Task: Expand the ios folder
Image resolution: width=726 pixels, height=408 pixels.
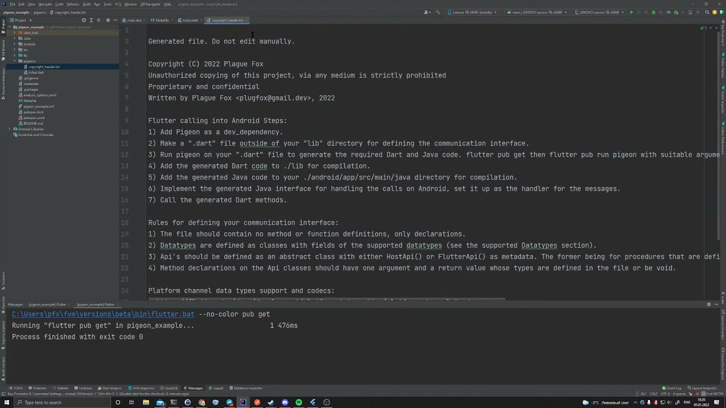Action: pos(15,50)
